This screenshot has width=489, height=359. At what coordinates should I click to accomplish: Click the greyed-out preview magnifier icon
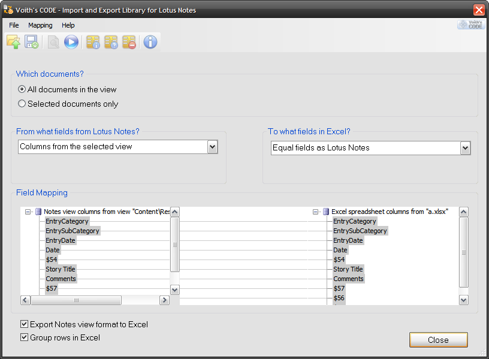tap(53, 42)
